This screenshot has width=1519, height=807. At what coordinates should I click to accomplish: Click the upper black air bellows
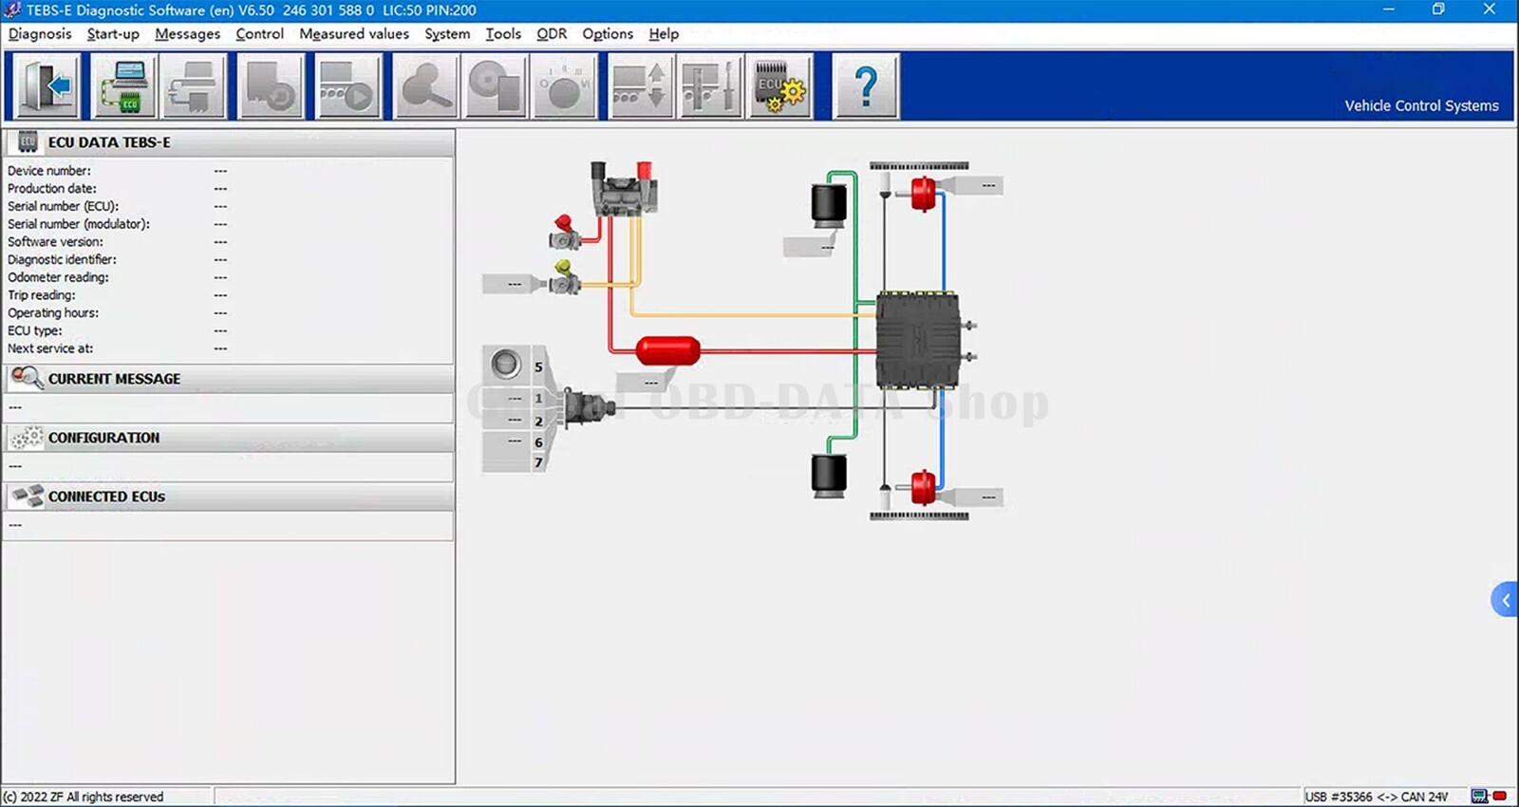pyautogui.click(x=829, y=207)
